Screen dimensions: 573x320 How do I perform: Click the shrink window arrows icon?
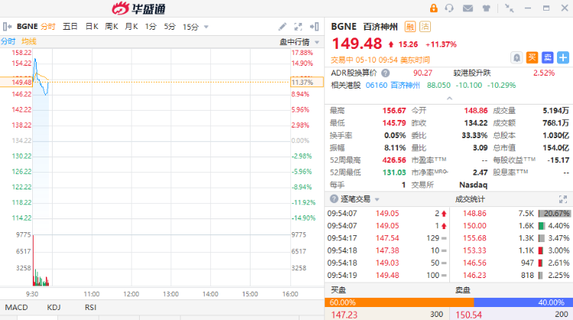pyautogui.click(x=509, y=8)
